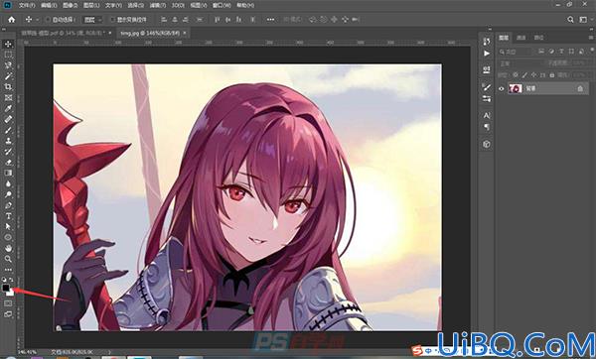Click the black foreground color swatch
Screen dimensions: 596x359
click(x=6, y=288)
